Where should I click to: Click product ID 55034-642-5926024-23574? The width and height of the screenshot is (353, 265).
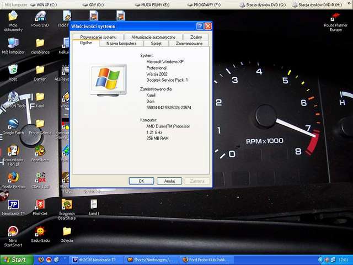[169, 108]
